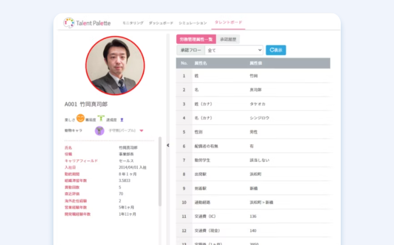Viewport: 394px width, 245px height.
Task: Click the 役職 label in profile
Action: pyautogui.click(x=68, y=154)
